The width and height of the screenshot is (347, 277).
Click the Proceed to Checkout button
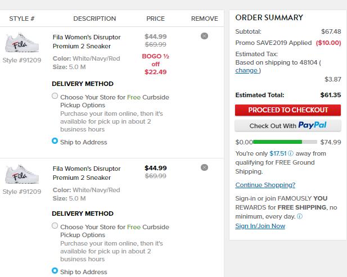(288, 110)
